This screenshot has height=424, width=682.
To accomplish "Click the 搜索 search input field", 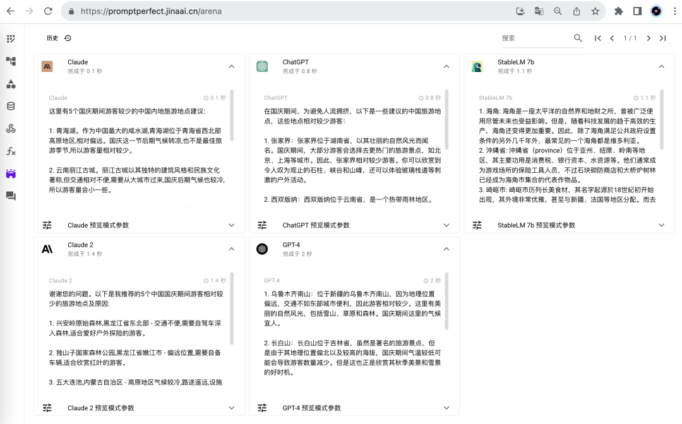I will pos(534,38).
